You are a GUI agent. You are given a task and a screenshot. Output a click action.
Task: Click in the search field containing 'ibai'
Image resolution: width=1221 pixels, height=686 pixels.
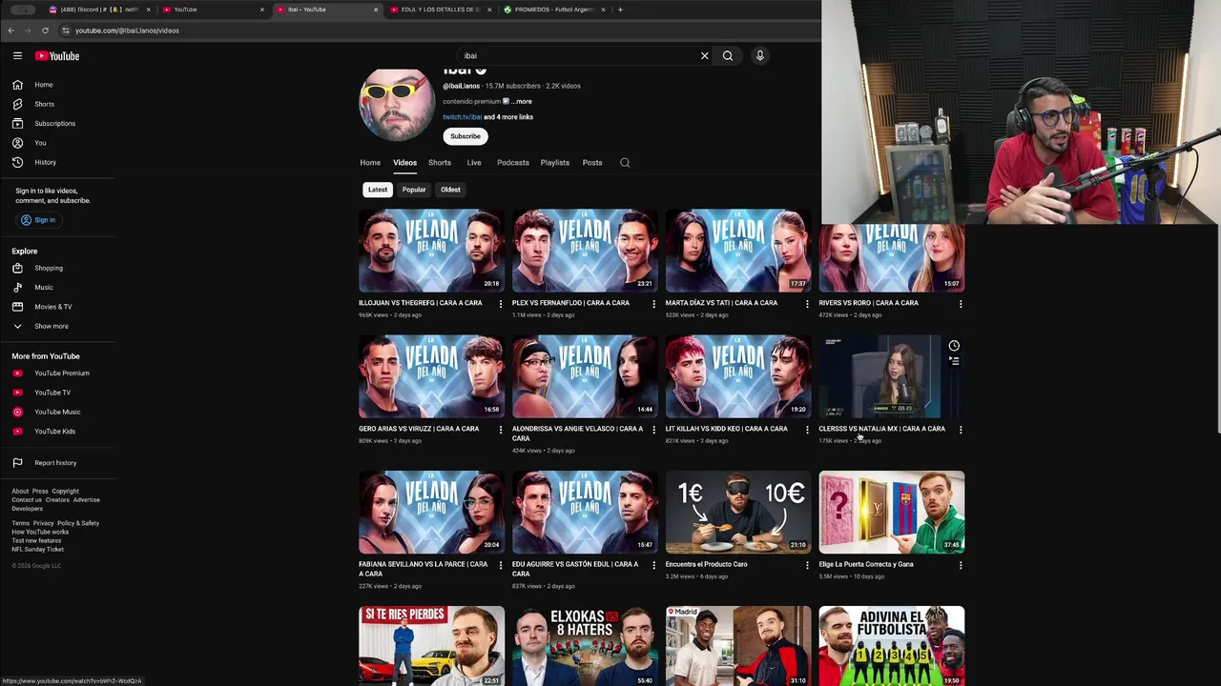[x=577, y=55]
